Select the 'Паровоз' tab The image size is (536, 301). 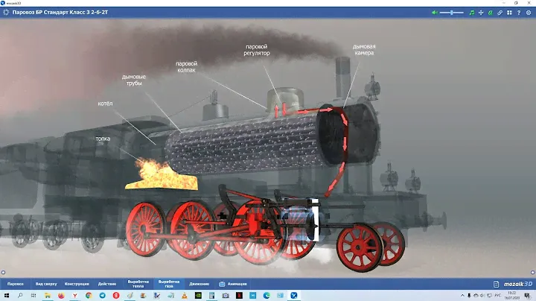(15, 284)
